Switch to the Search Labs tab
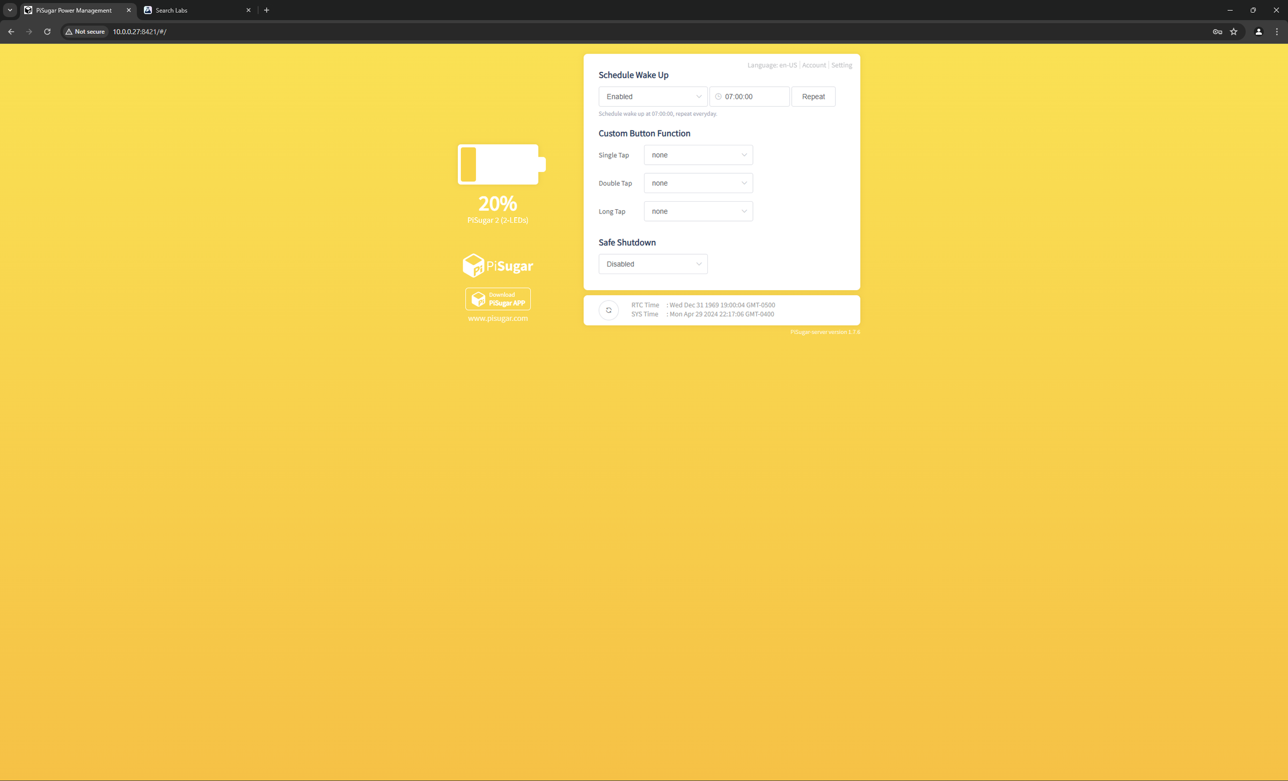The width and height of the screenshot is (1288, 781). (x=195, y=10)
